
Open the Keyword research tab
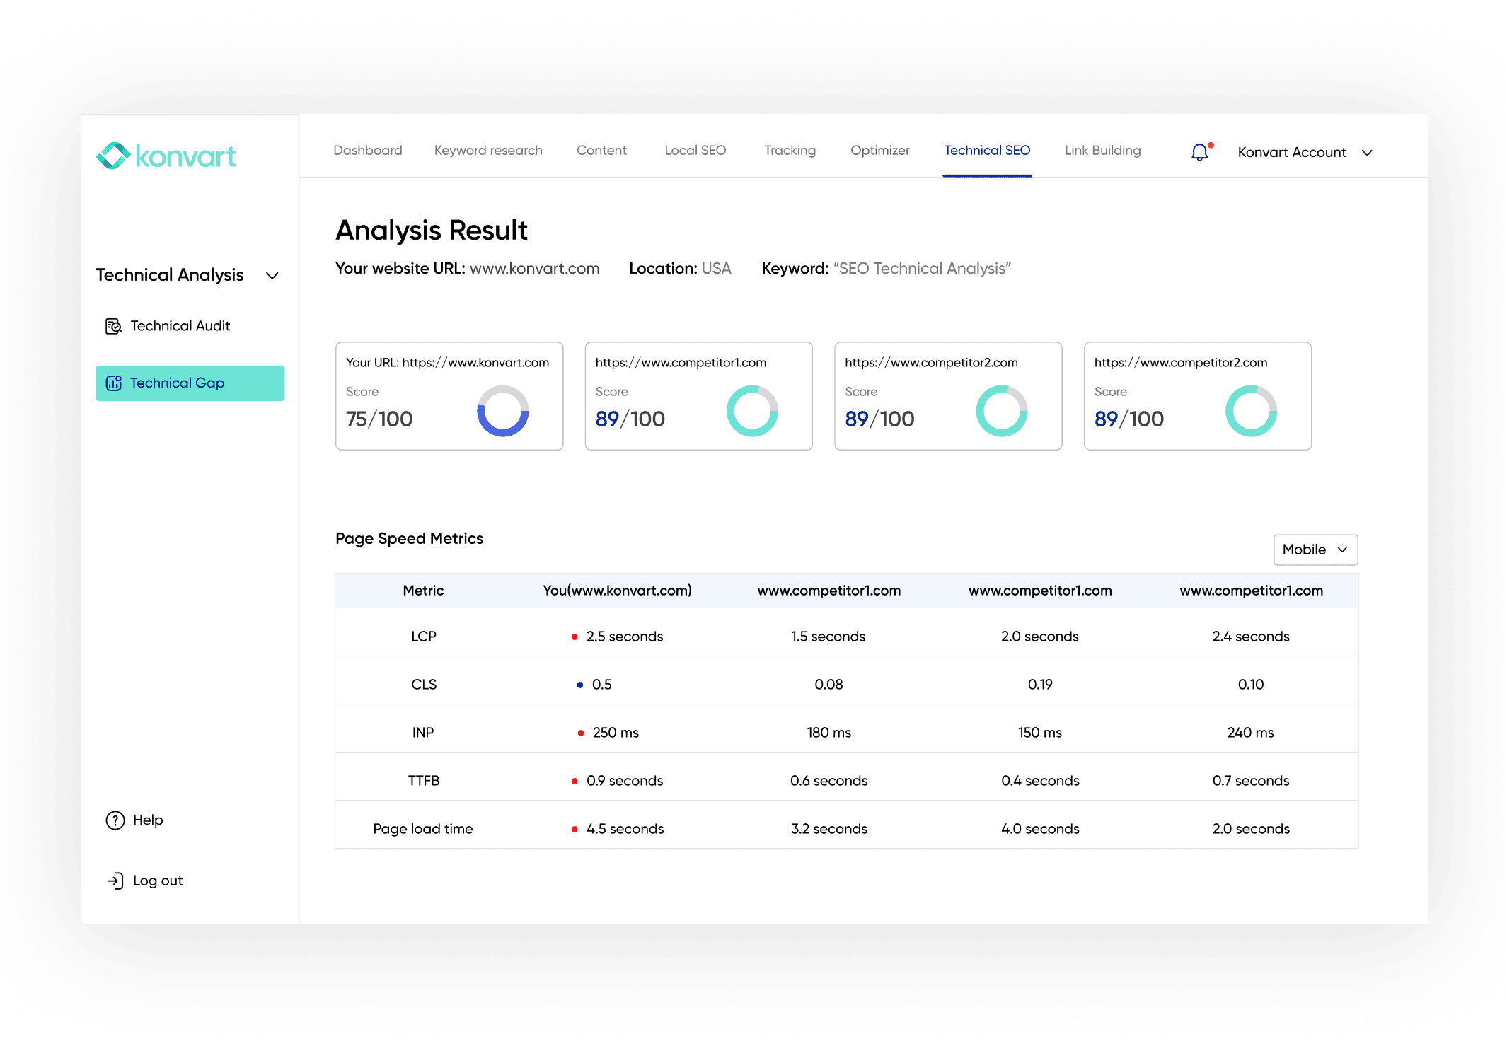[x=487, y=150]
